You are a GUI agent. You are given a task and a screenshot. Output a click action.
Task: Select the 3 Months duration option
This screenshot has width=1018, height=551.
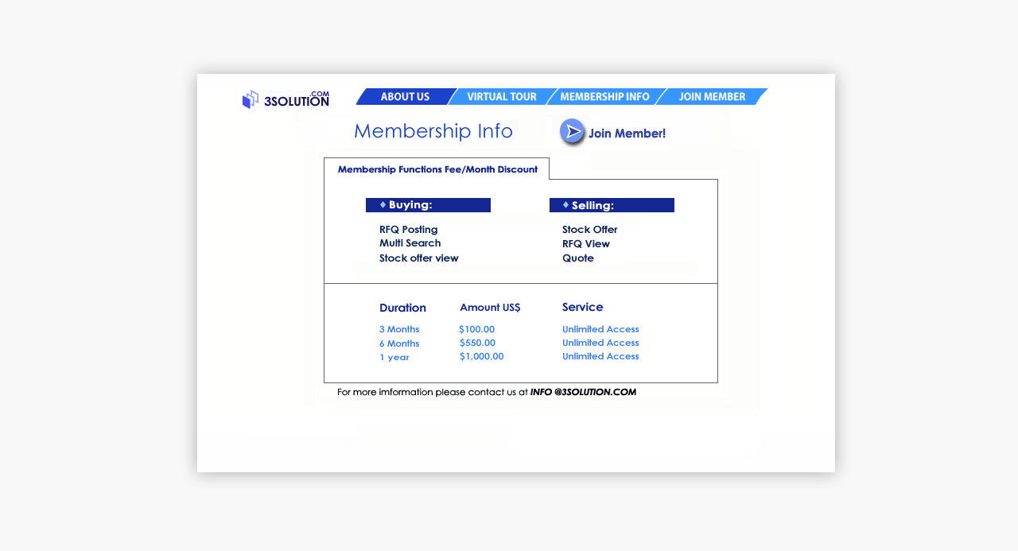pos(399,329)
